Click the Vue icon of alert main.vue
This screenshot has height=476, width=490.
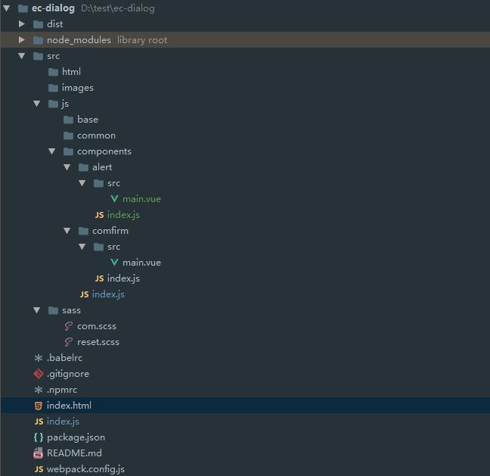tap(114, 199)
